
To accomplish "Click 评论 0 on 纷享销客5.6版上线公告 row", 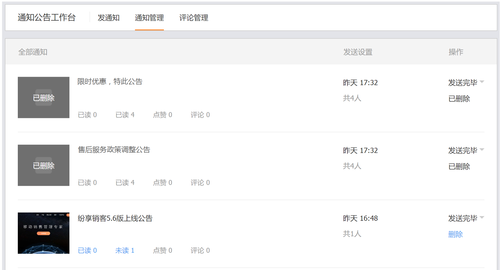I will tap(200, 250).
